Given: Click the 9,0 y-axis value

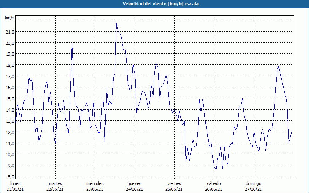Looking at the screenshot, I should pyautogui.click(x=10, y=166).
